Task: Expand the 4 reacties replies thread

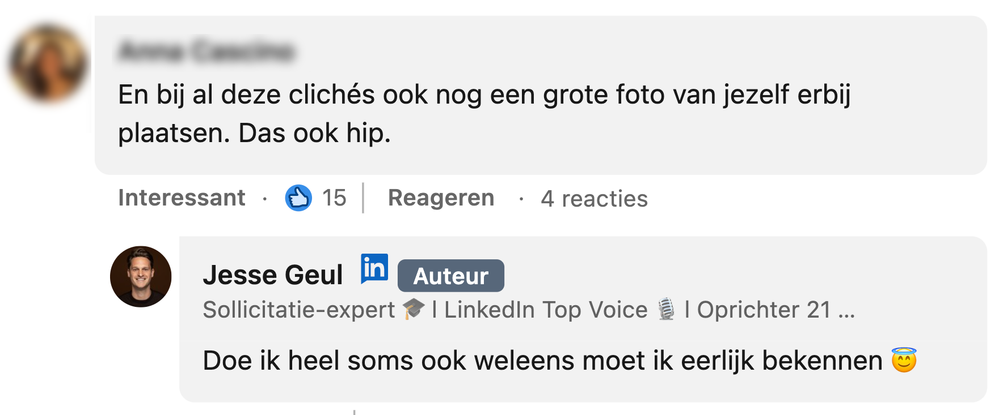Action: [x=594, y=199]
